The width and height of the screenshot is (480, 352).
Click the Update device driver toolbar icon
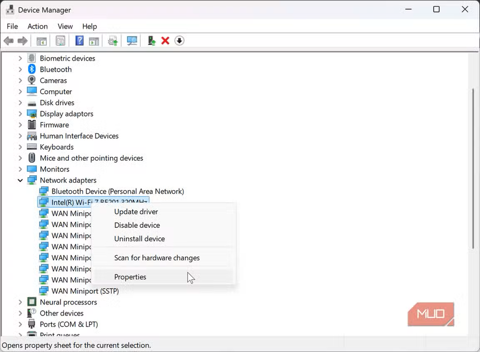[113, 41]
